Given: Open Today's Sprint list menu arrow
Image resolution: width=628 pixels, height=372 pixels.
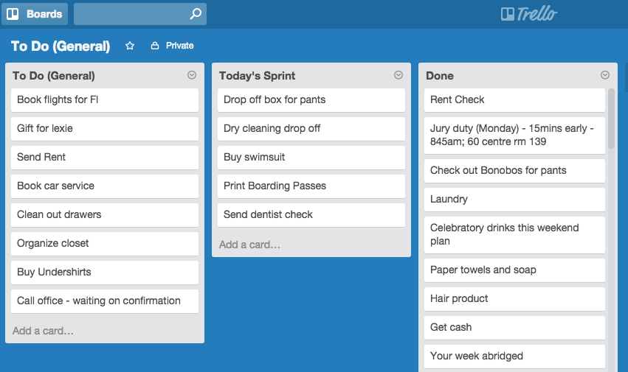Looking at the screenshot, I should [398, 75].
